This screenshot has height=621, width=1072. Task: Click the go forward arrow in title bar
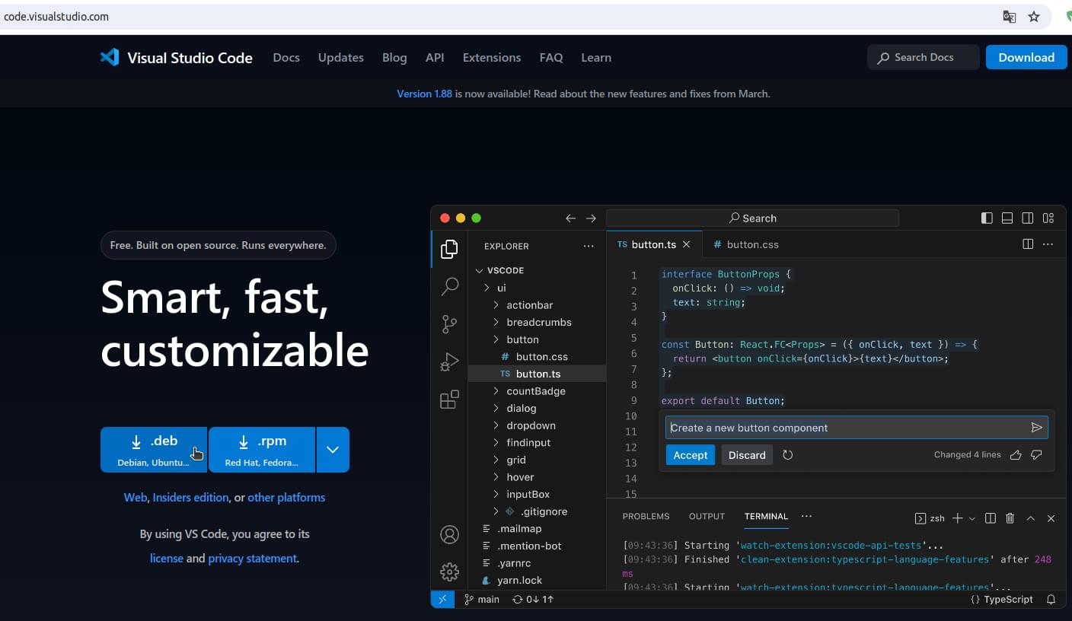pos(591,218)
